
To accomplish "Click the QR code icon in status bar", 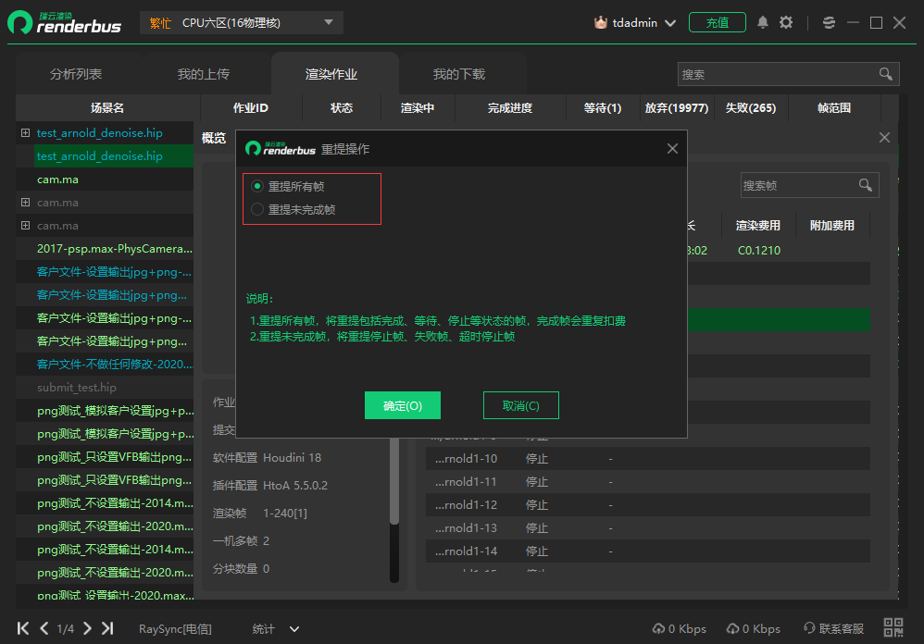I will [893, 628].
